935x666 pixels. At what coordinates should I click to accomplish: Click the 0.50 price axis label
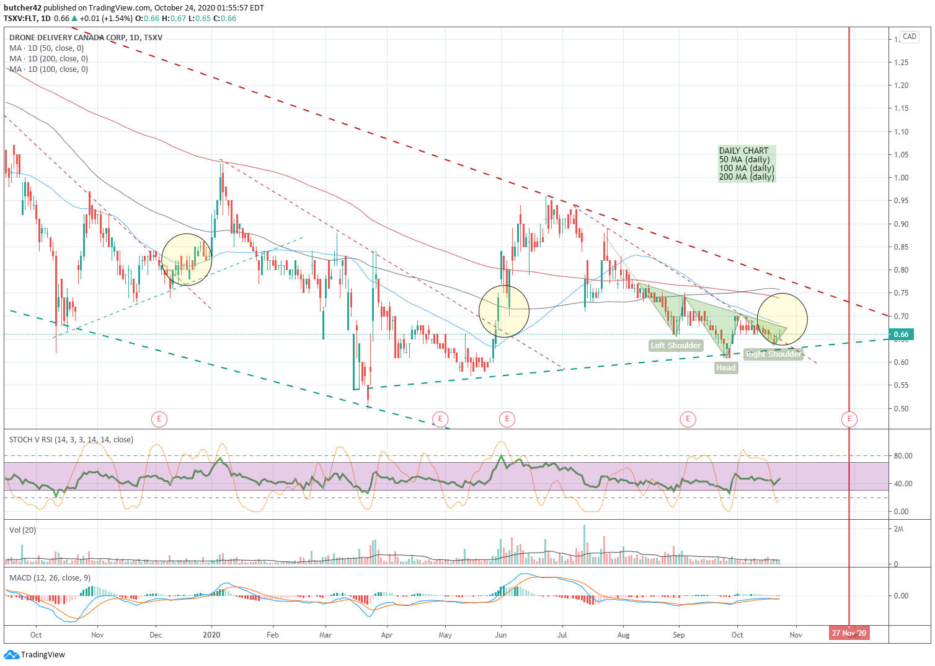(902, 409)
